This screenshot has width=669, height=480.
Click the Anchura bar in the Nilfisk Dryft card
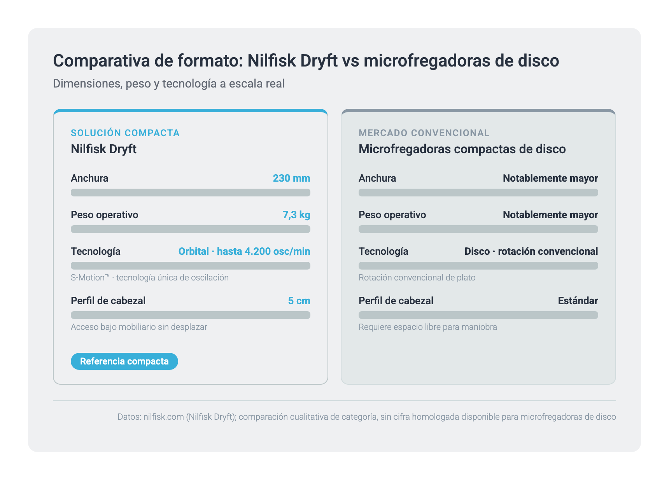191,193
